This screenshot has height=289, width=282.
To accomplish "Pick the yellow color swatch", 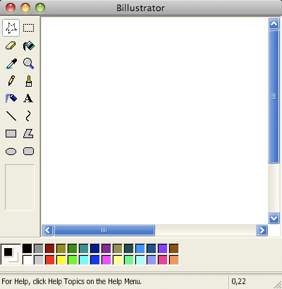I will pyautogui.click(x=61, y=260).
